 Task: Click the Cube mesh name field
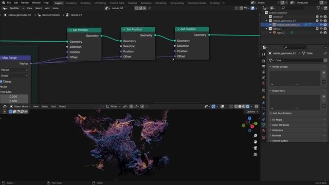tap(298, 60)
